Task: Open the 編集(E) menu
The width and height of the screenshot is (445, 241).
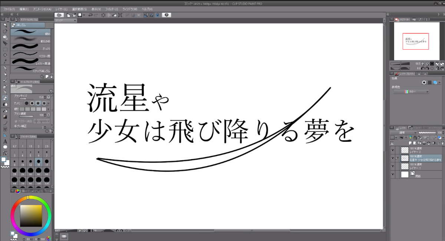Action: pyautogui.click(x=24, y=9)
